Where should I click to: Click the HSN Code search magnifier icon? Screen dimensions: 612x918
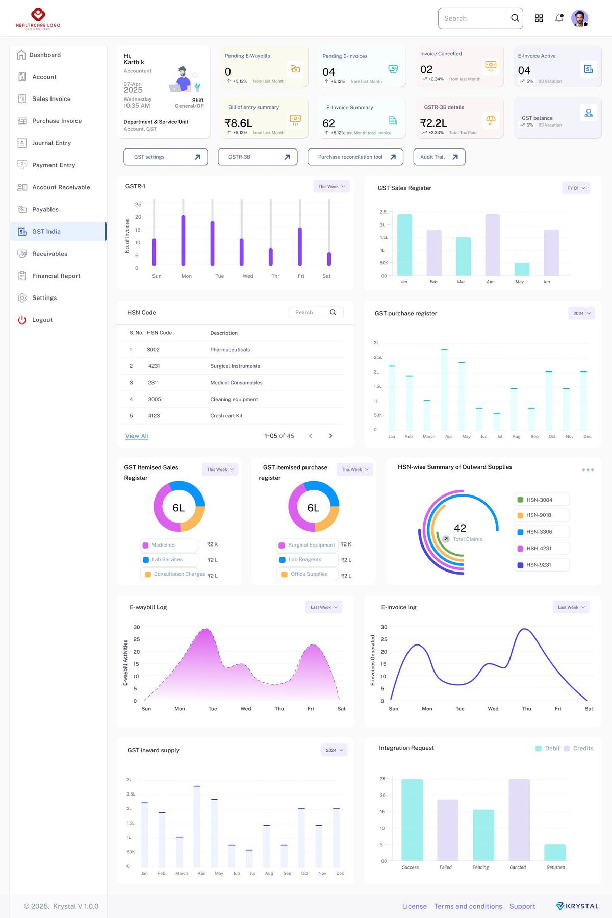(333, 312)
